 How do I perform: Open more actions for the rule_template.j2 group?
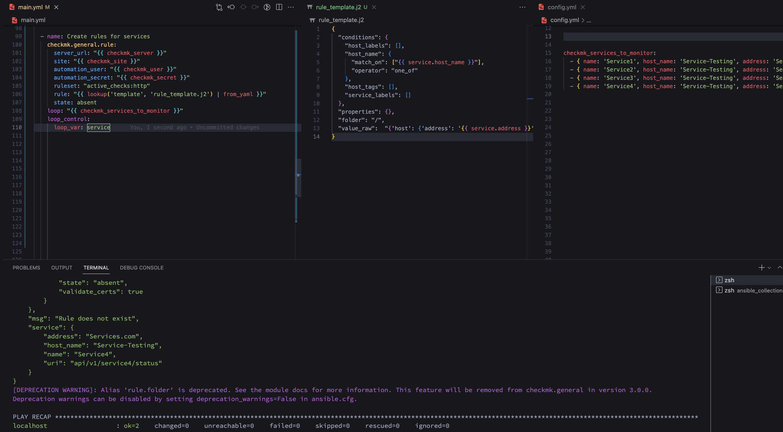pos(522,7)
